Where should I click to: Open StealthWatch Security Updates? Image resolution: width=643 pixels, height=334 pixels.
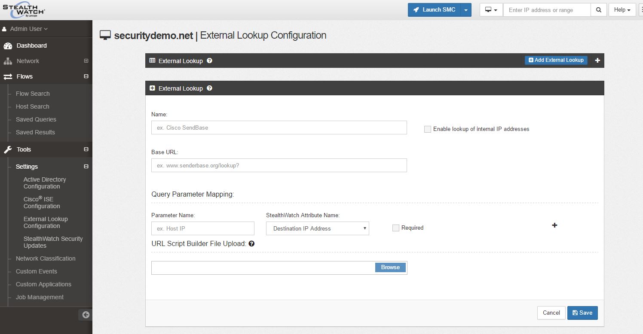[x=53, y=242]
